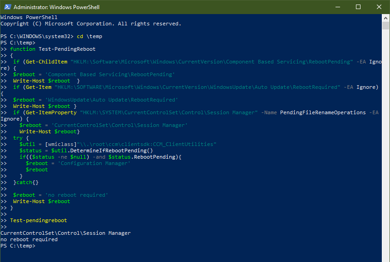Image resolution: width=390 pixels, height=262 pixels.
Task: Place cursor at the last 'PS C:\temp>' prompt
Action: tap(18, 246)
